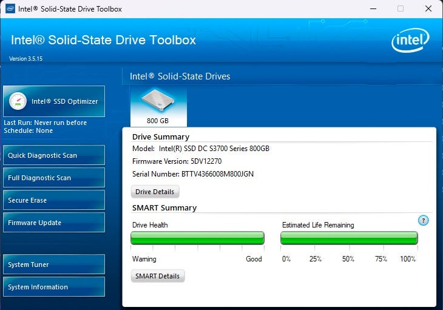The height and width of the screenshot is (310, 443).
Task: Minimize the Toolbox window
Action: 373,8
